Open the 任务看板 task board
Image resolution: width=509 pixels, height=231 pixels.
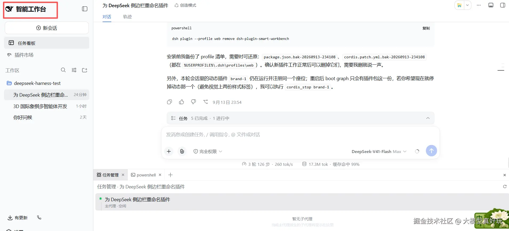pyautogui.click(x=47, y=43)
